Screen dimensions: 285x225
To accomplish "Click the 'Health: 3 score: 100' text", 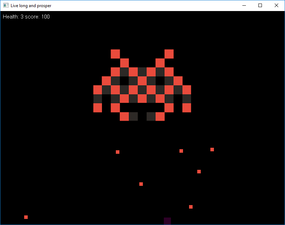I will (x=26, y=17).
